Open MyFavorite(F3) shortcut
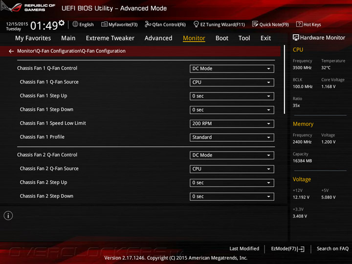This screenshot has height=264, width=352. coord(119,24)
